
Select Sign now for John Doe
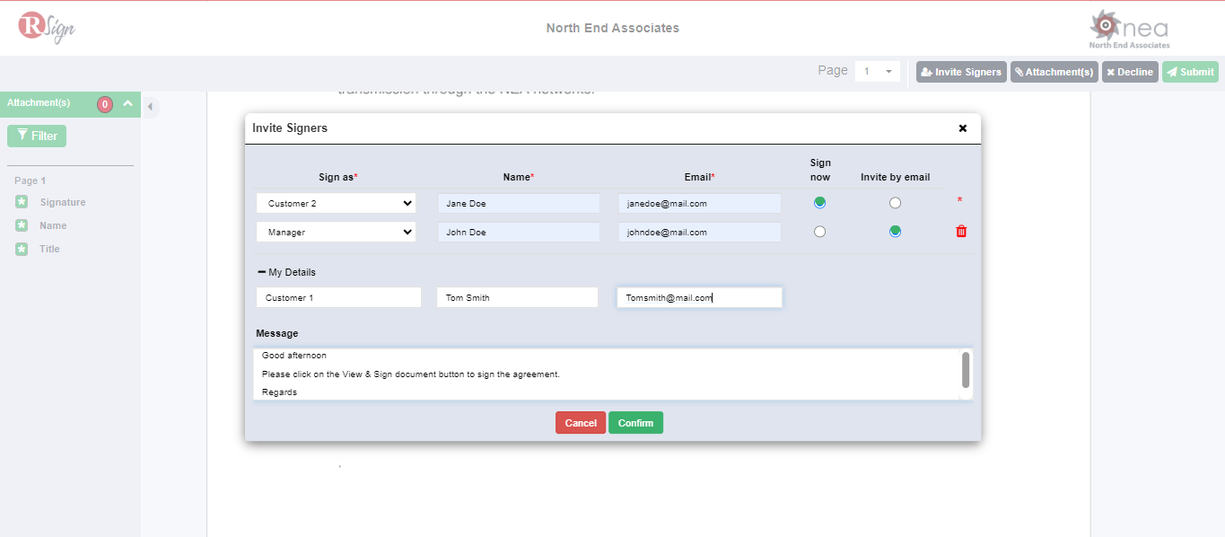pyautogui.click(x=819, y=232)
